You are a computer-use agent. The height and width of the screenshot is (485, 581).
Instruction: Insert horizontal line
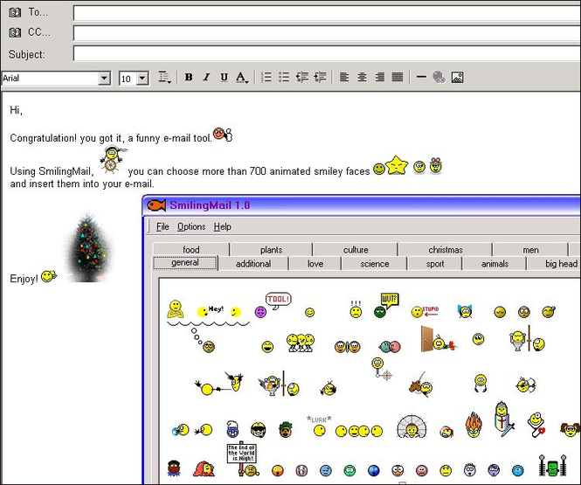click(421, 77)
